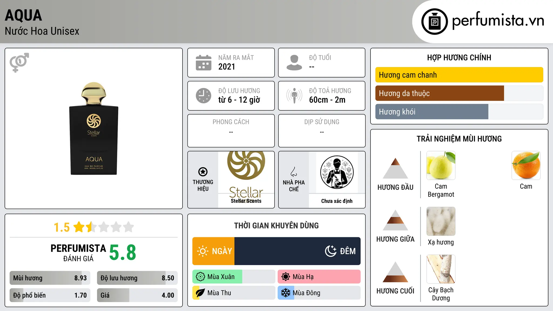The width and height of the screenshot is (553, 311).
Task: Click the sillage icon beside Độ toả hương
Action: click(x=294, y=96)
